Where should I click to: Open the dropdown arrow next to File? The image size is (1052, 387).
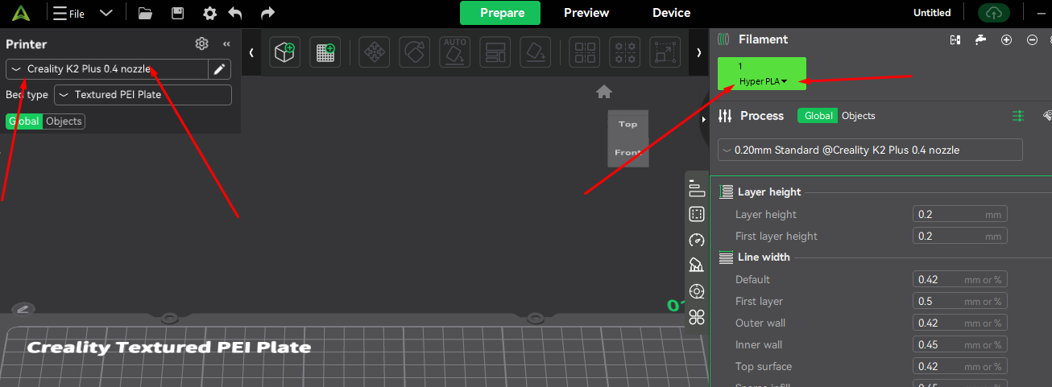coord(106,13)
